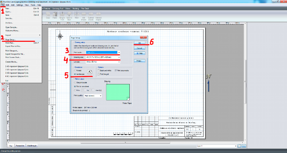This screenshot has height=153, width=287.
Task: Switch to the Plan Detail tab
Action: (85, 8)
